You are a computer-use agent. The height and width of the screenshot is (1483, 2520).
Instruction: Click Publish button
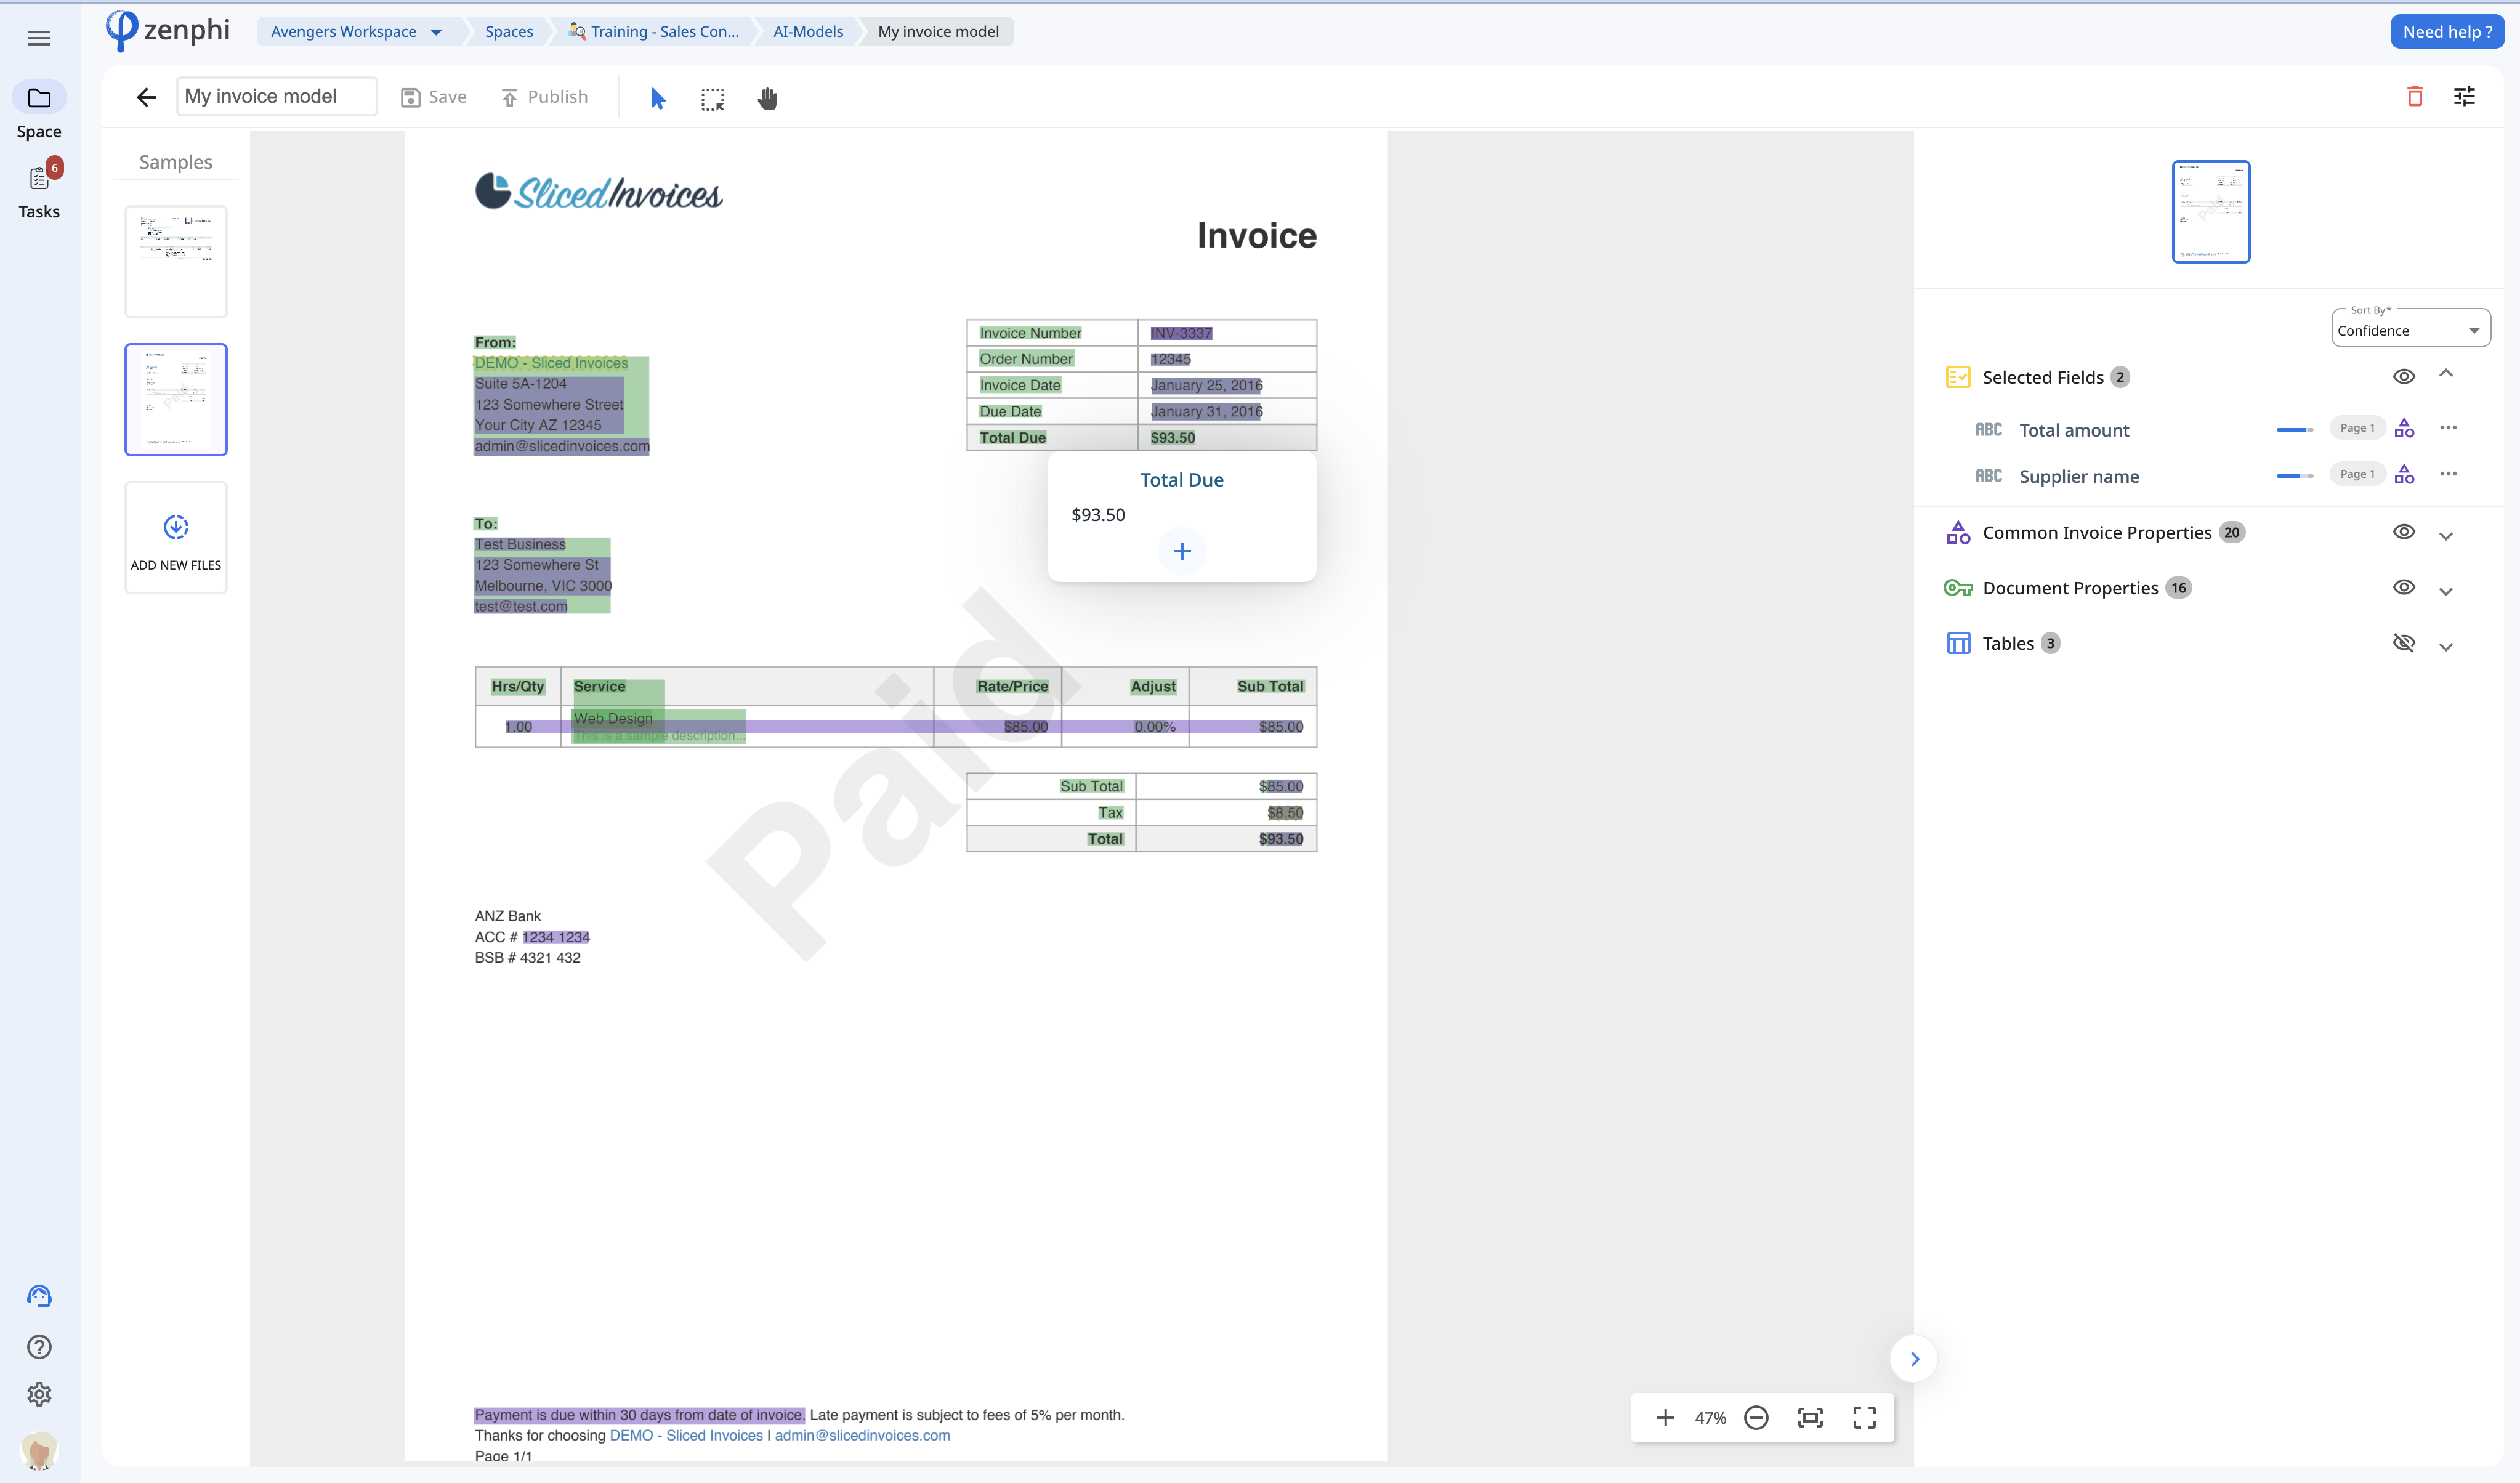pos(545,97)
